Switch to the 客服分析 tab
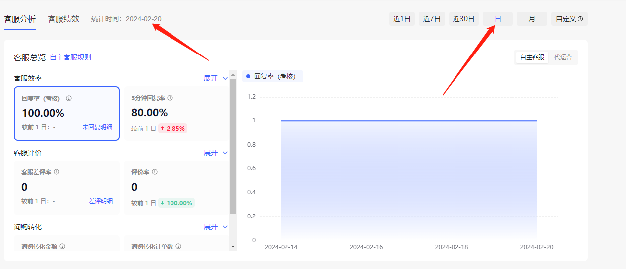This screenshot has height=269, width=626. tap(20, 19)
